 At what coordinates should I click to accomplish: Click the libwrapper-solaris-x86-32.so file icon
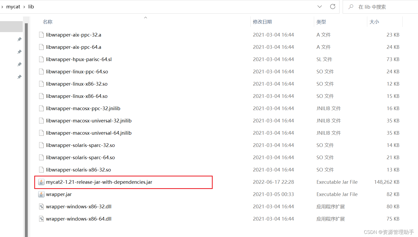click(x=41, y=170)
